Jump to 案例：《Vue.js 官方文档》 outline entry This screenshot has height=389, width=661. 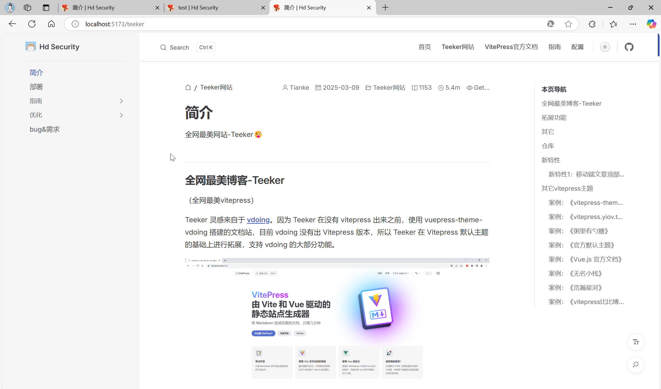[585, 259]
